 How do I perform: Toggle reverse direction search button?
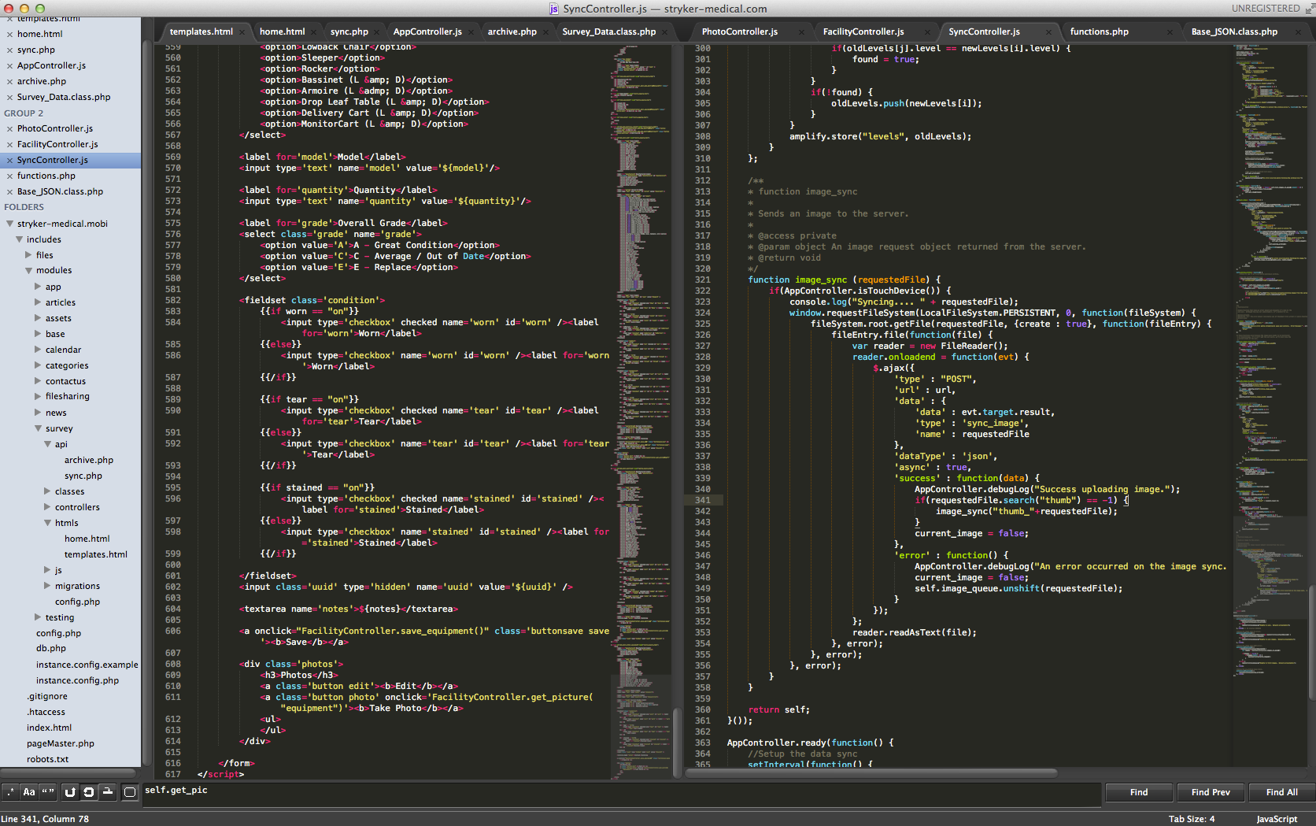70,792
